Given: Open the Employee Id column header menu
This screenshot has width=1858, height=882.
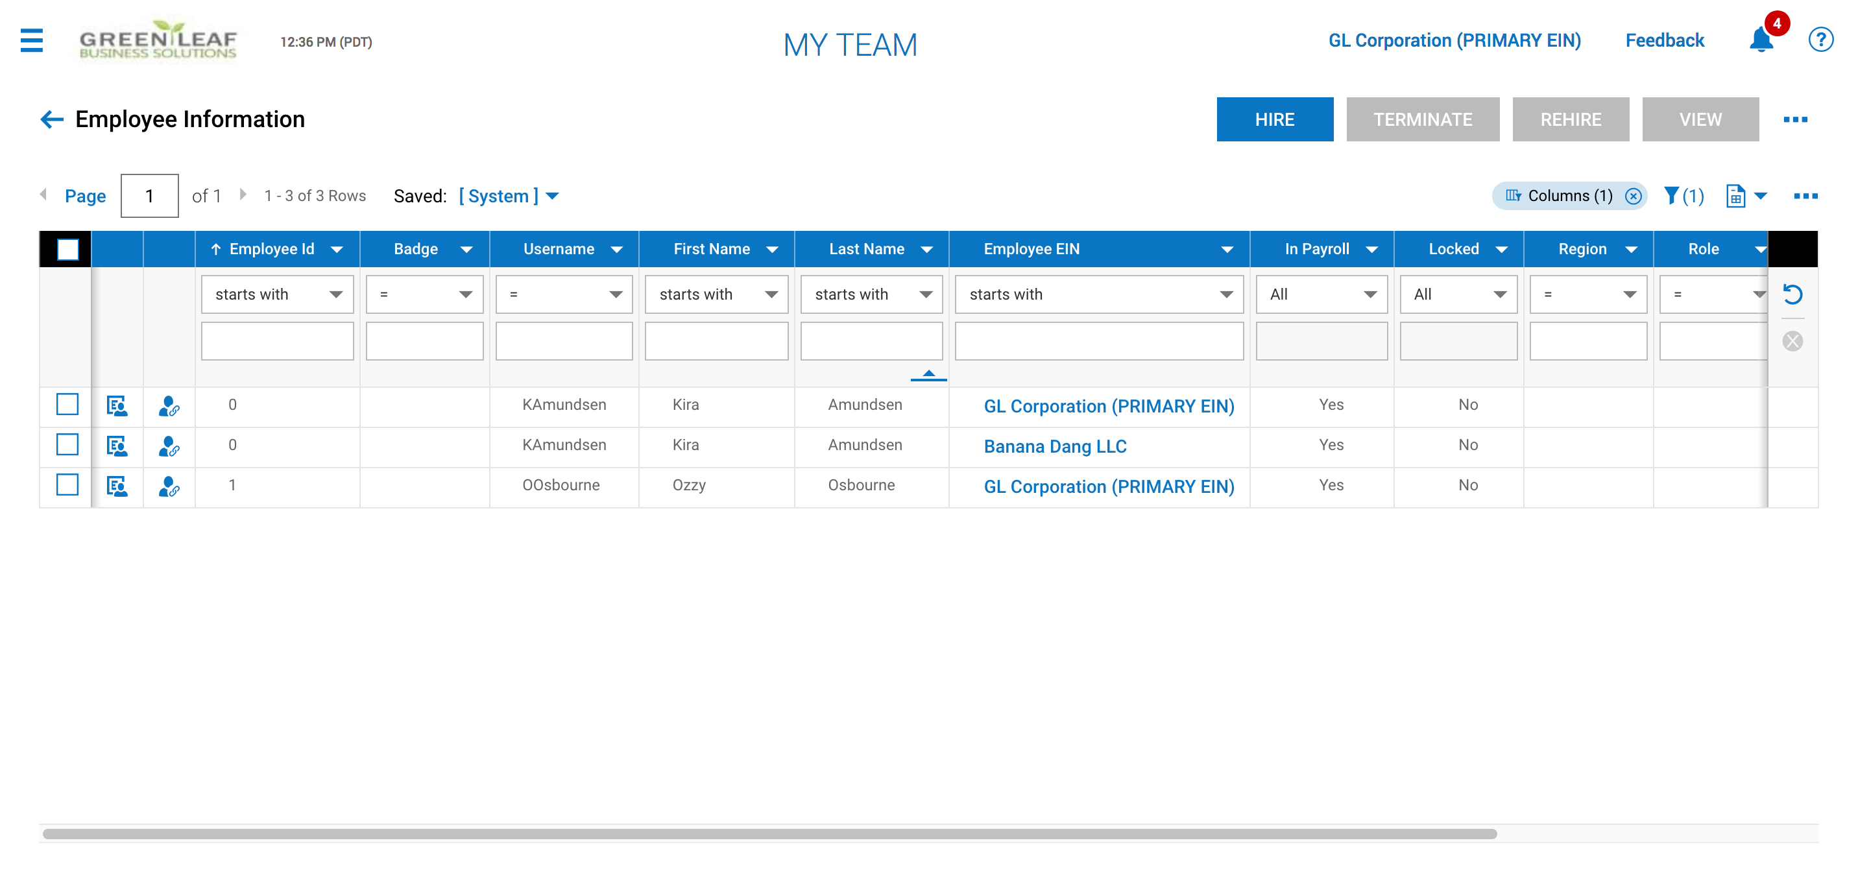Looking at the screenshot, I should pyautogui.click(x=337, y=250).
